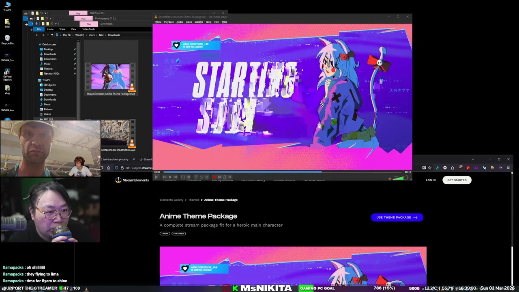Open the VLC Video menu
Image resolution: width=519 pixels, height=292 pixels.
click(189, 22)
